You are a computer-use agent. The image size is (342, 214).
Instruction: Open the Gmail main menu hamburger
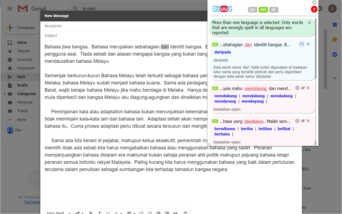[x=10, y=9]
